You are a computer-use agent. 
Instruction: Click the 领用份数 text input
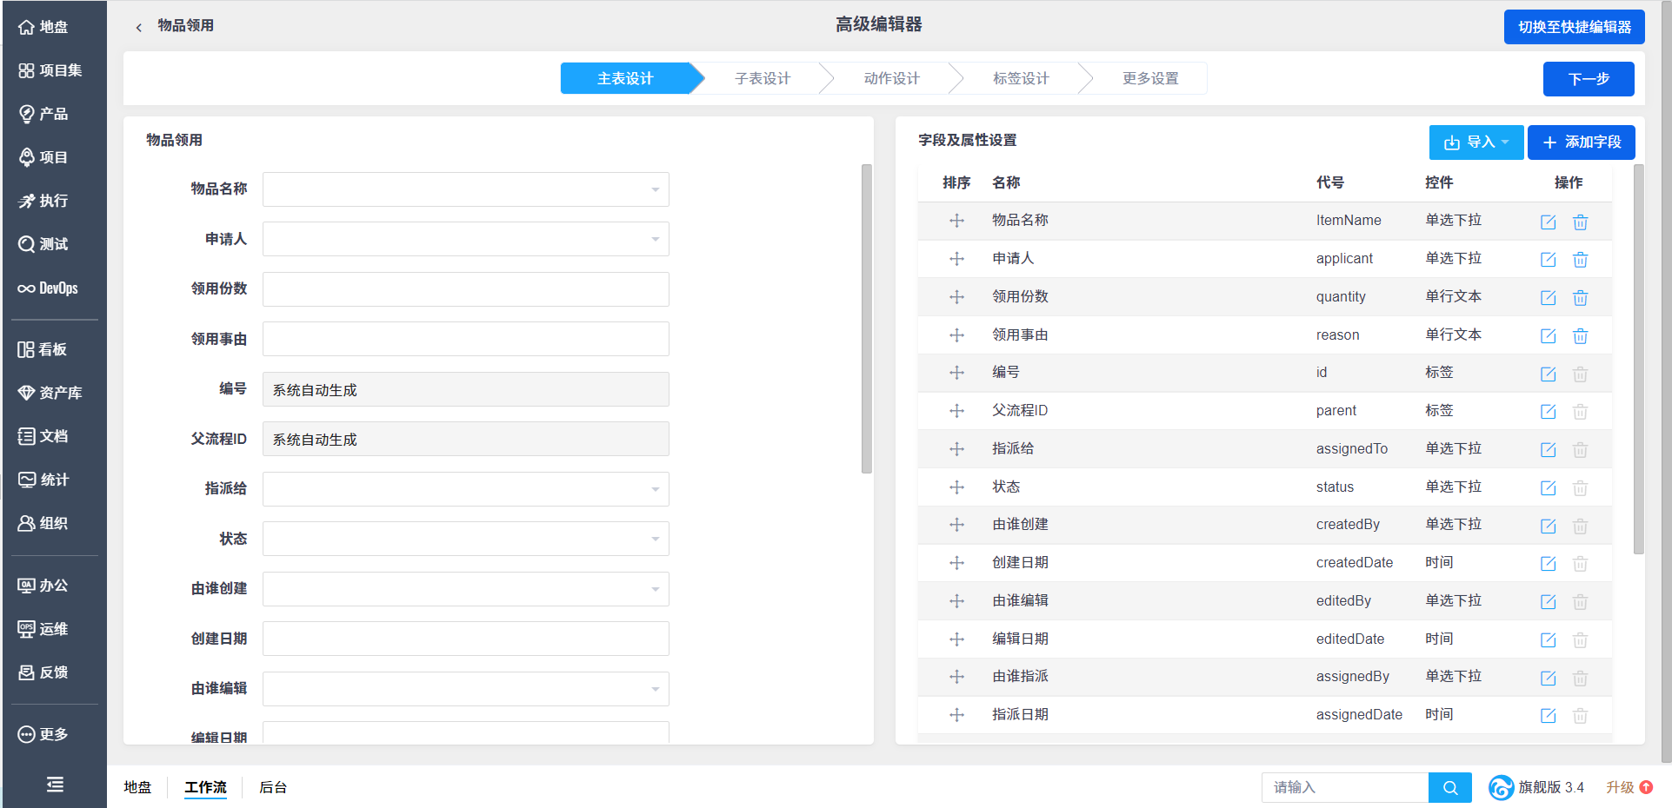[x=465, y=289]
